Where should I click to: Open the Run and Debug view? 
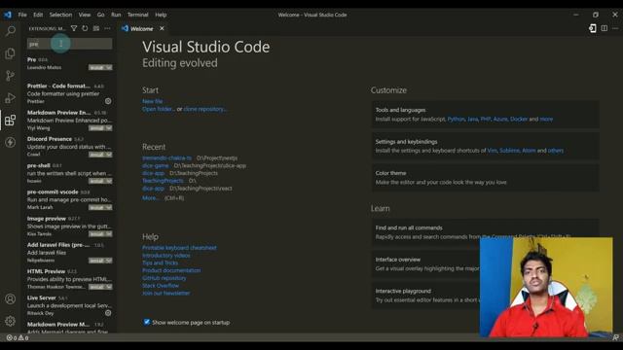click(11, 97)
